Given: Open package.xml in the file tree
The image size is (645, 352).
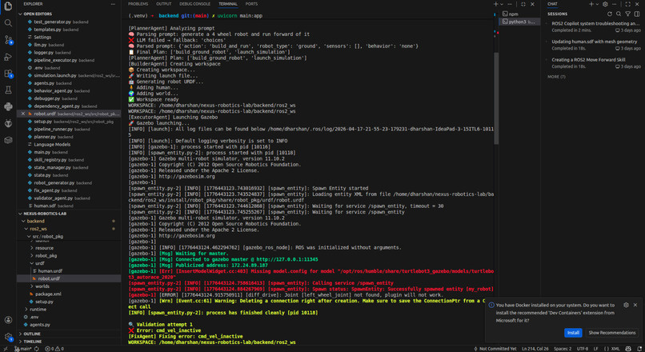Looking at the screenshot, I should [69, 294].
